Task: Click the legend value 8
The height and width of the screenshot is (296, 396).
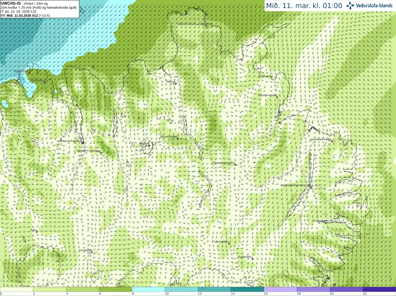Action: click(x=133, y=294)
